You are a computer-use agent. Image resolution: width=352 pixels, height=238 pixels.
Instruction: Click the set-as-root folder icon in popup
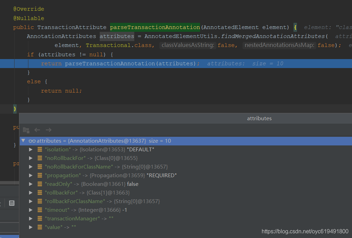click(26, 130)
